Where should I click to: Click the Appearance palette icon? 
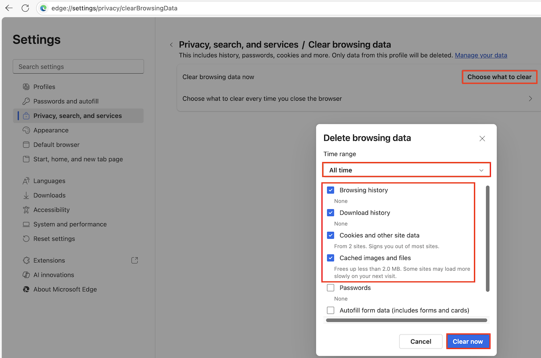tap(24, 130)
